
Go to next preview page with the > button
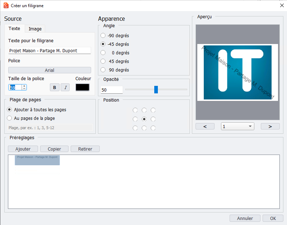coord(270,126)
